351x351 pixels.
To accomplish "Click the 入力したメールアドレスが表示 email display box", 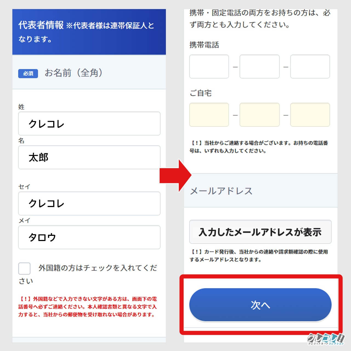I will pos(260,232).
